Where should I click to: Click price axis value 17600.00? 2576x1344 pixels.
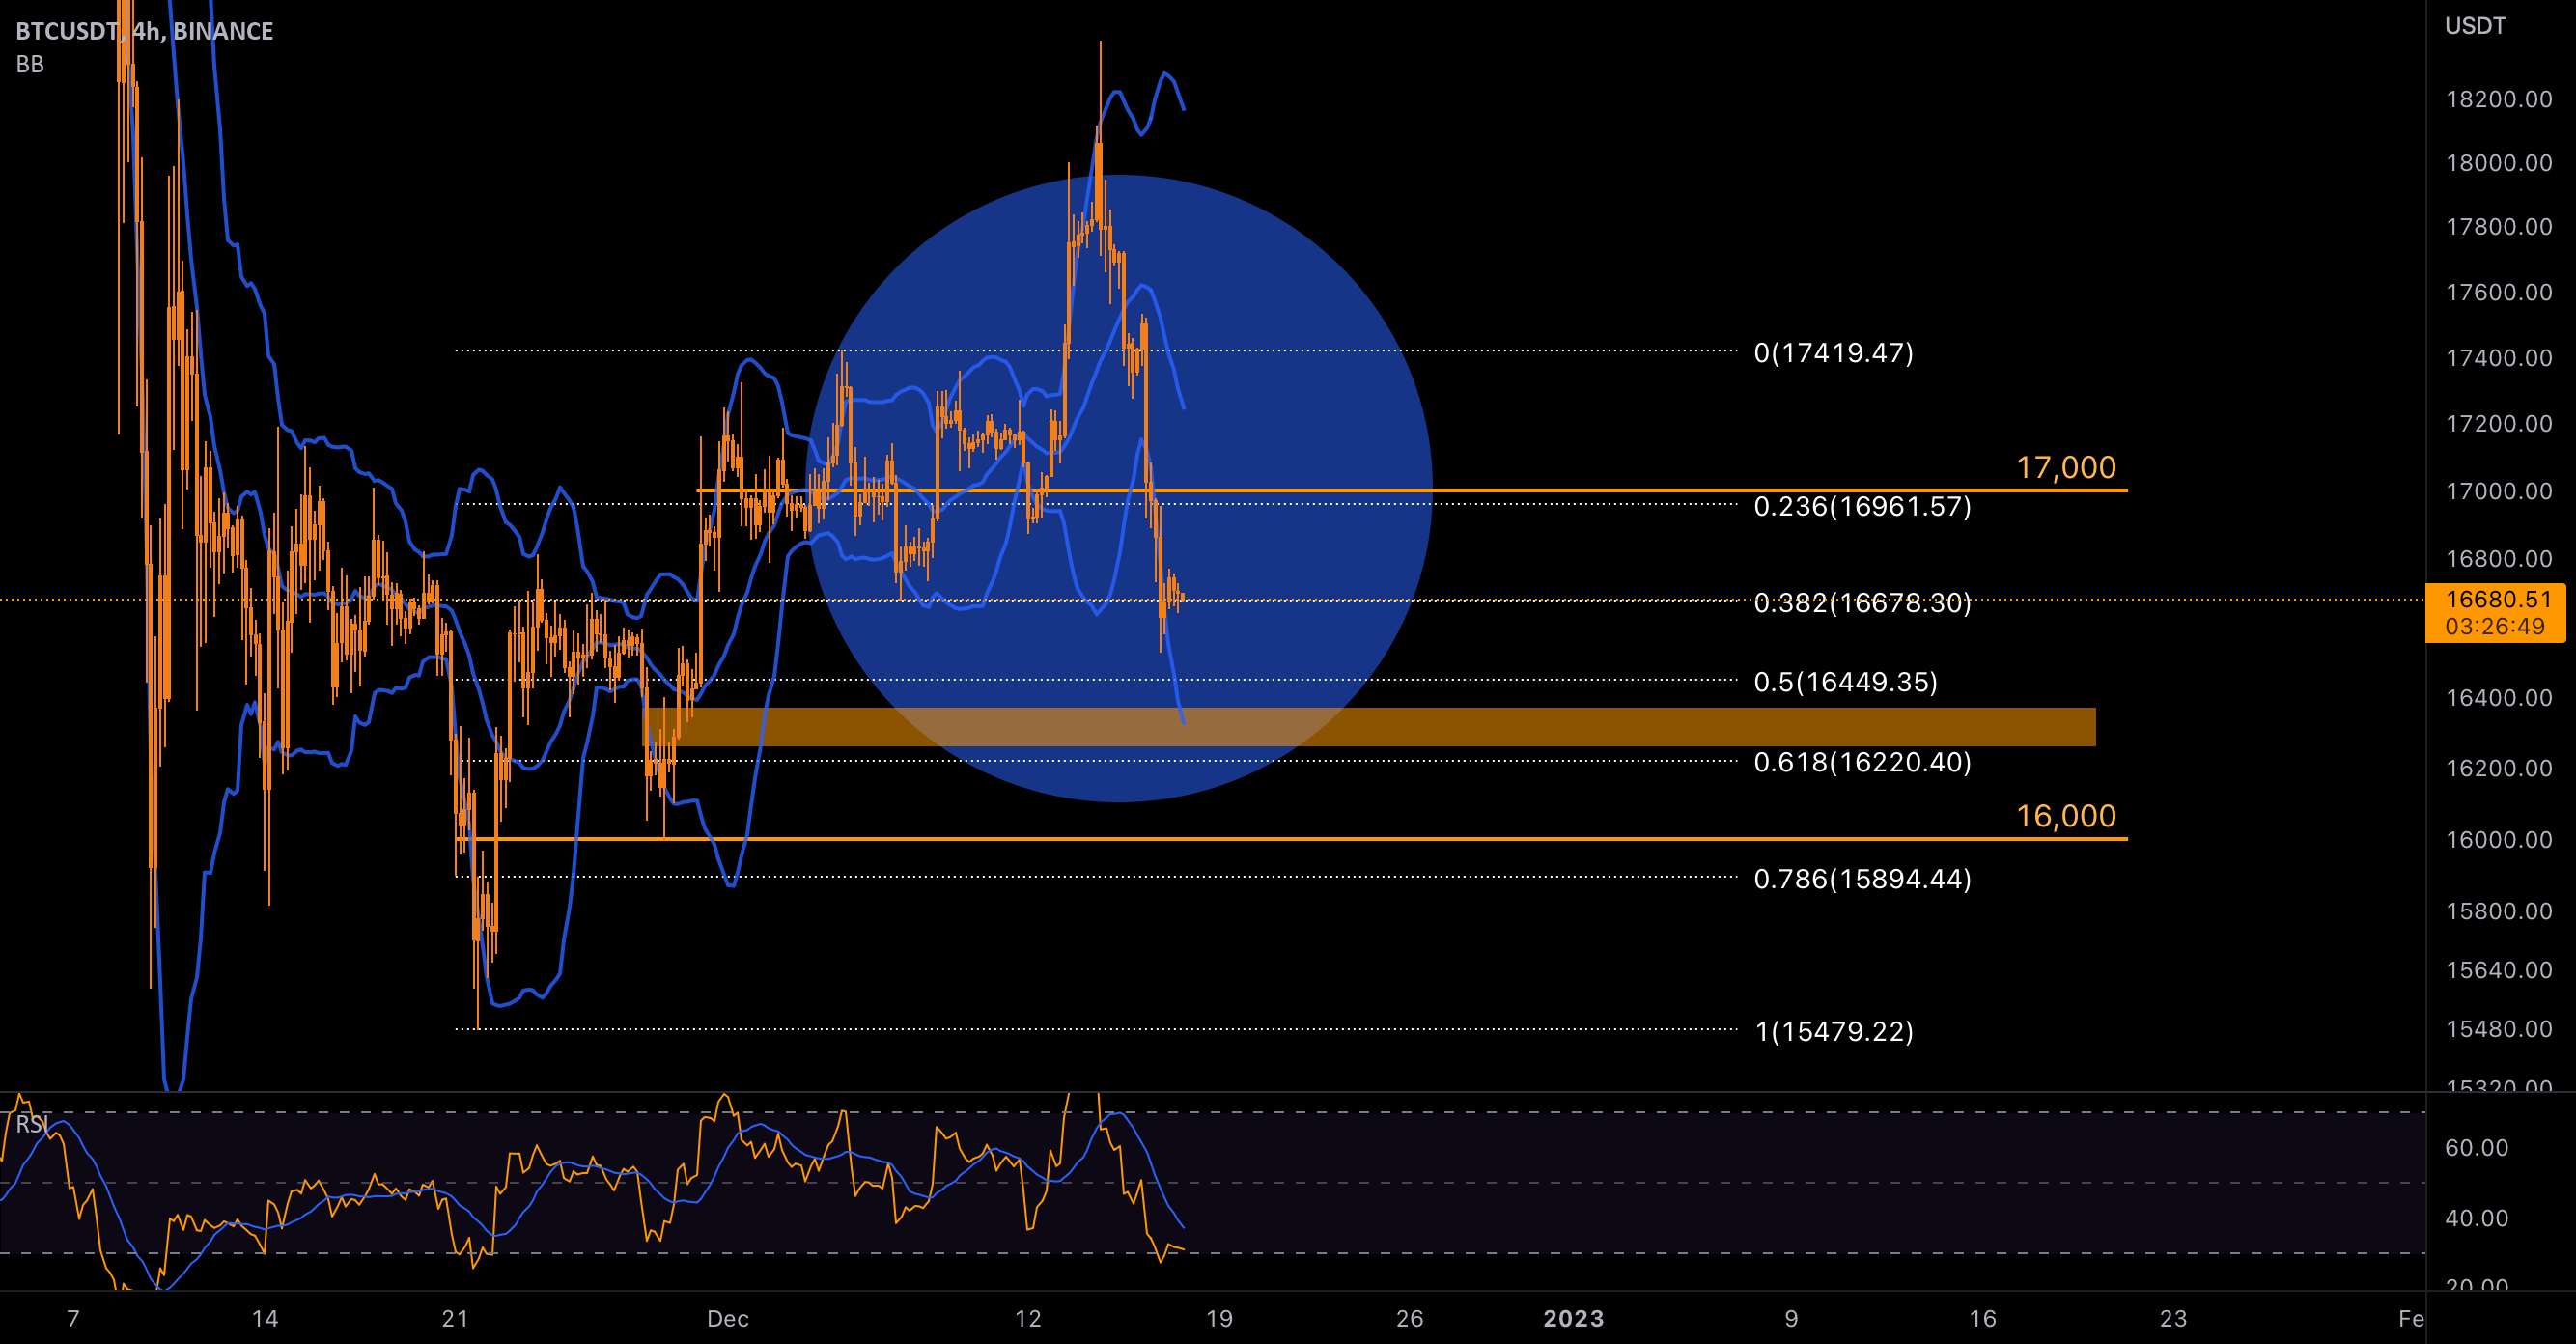[x=2499, y=292]
